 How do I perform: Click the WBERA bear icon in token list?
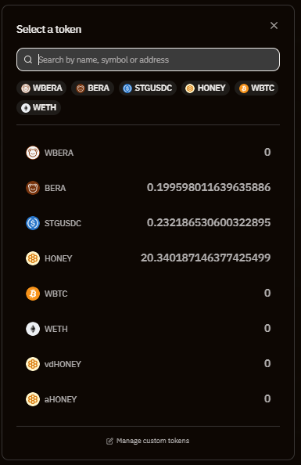[33, 153]
